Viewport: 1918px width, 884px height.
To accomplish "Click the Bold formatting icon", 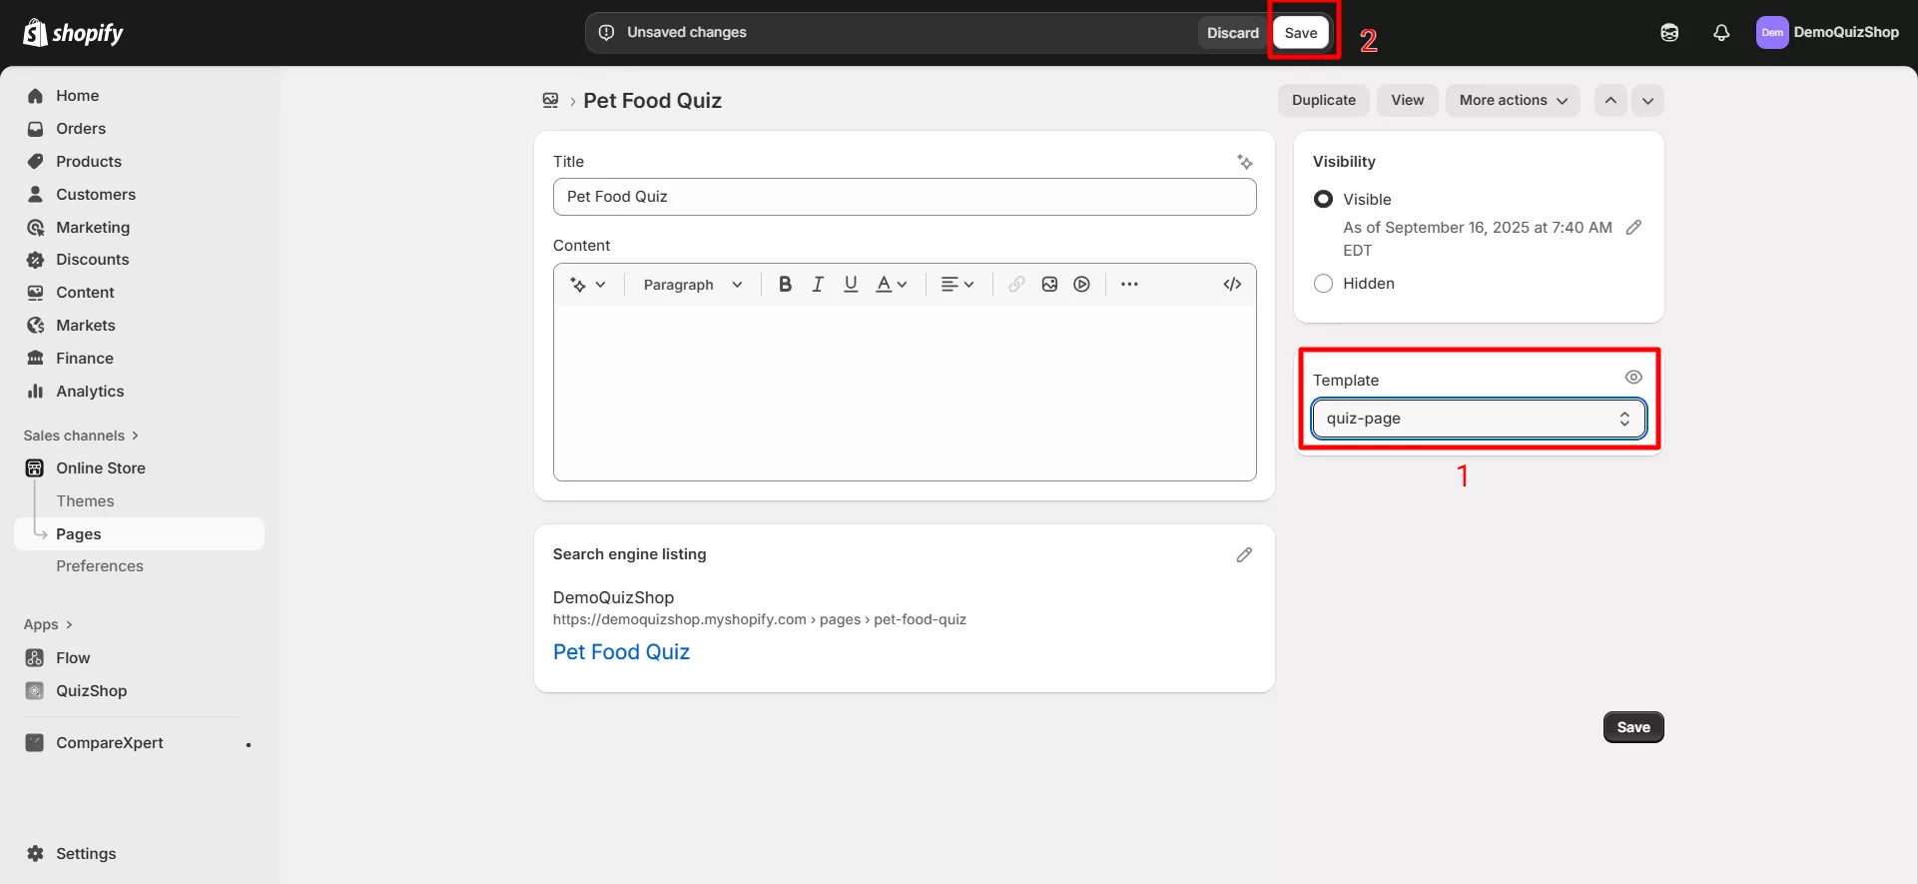I will (x=785, y=285).
